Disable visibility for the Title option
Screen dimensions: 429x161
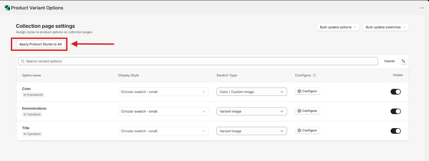395,131
